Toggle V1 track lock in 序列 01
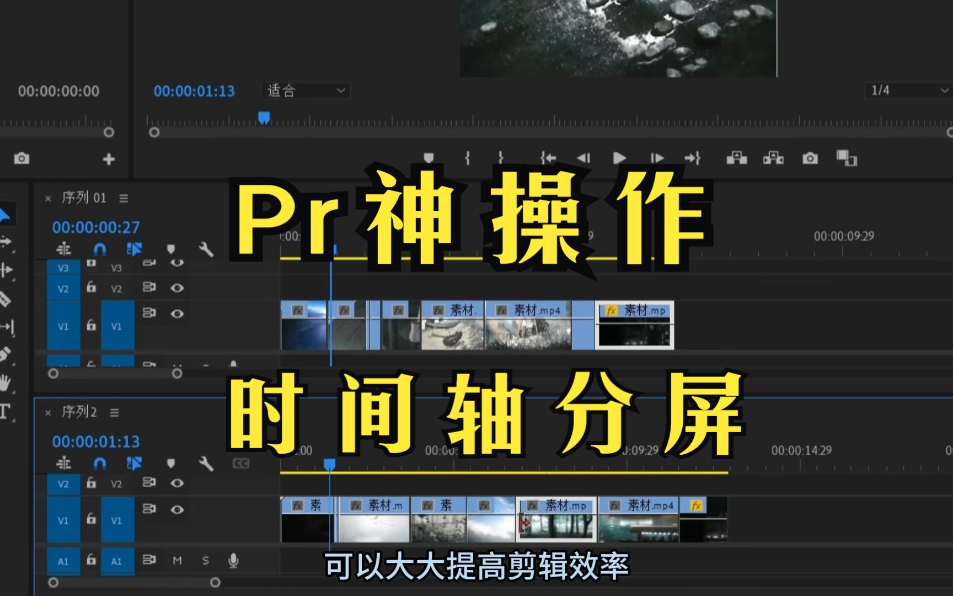This screenshot has height=596, width=953. click(x=92, y=325)
